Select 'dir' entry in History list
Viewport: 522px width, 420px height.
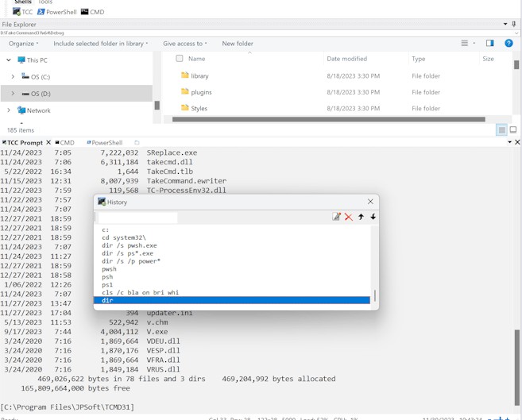pos(232,300)
